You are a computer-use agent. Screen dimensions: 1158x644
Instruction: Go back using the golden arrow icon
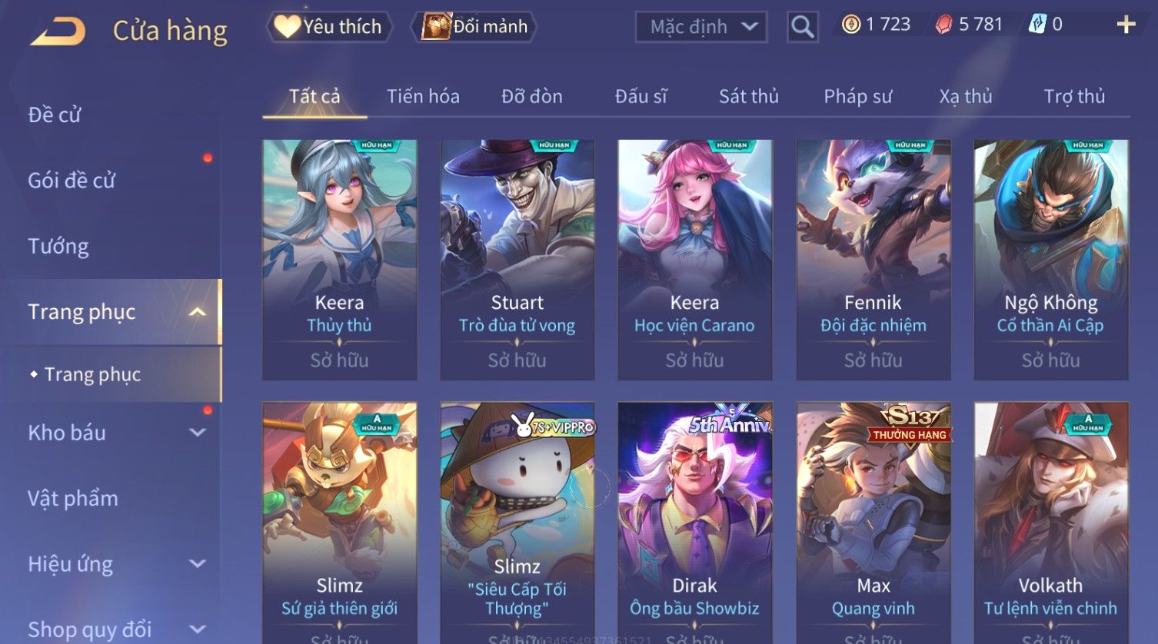click(58, 31)
